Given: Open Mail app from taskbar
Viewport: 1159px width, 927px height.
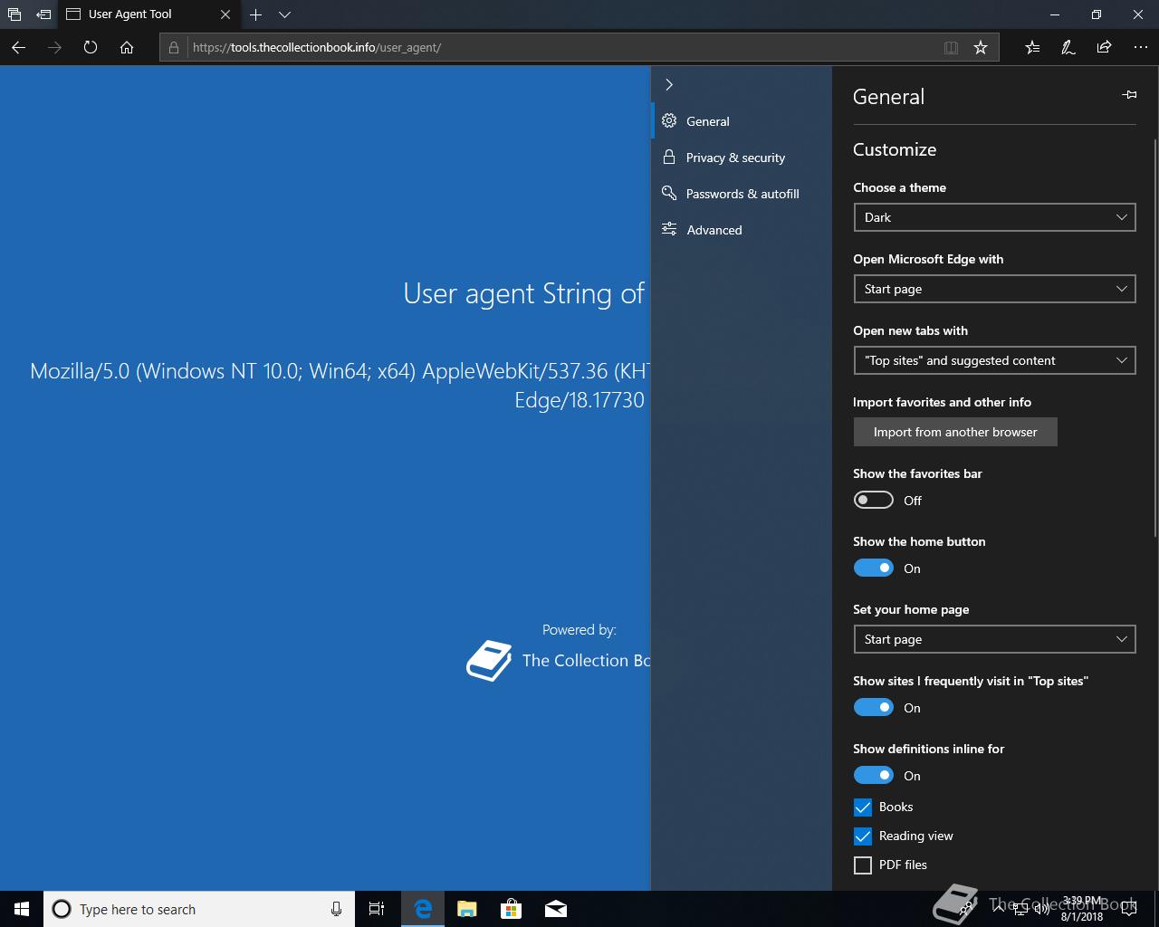Looking at the screenshot, I should click(556, 909).
